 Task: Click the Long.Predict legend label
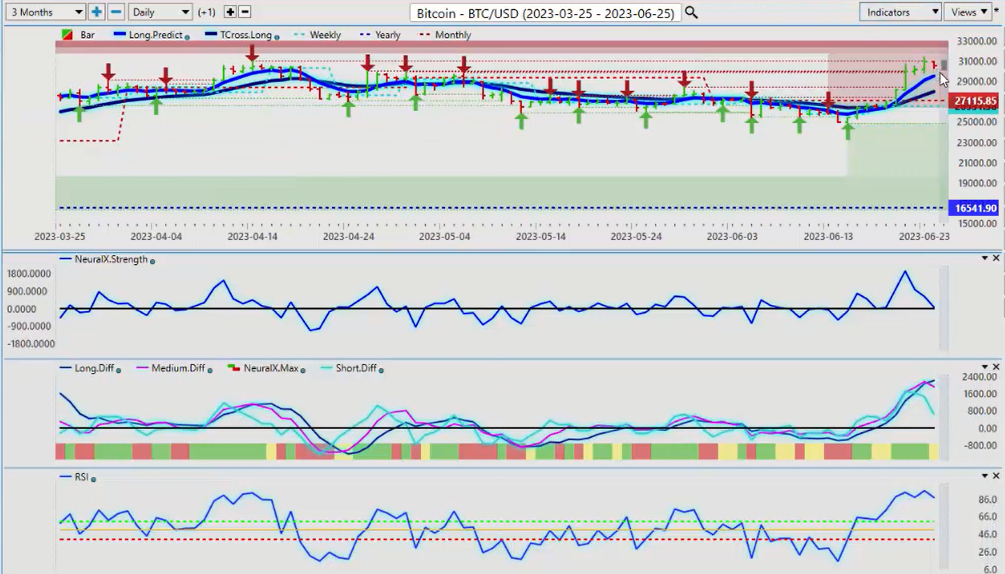pyautogui.click(x=156, y=35)
